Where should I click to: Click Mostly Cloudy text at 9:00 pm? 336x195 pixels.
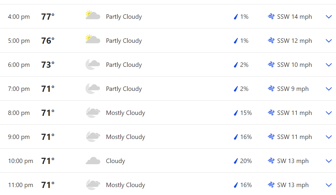tap(126, 137)
